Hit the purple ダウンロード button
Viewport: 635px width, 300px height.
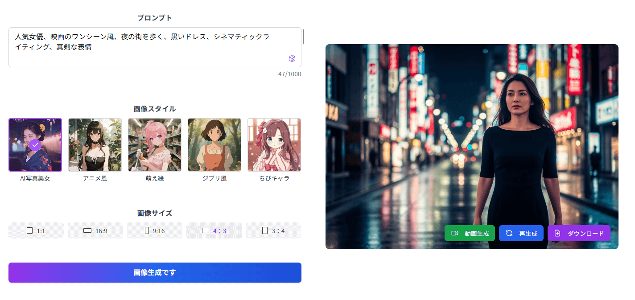[579, 233]
